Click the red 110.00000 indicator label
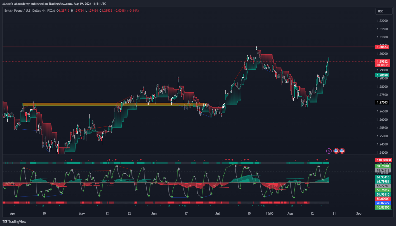 tap(383, 160)
